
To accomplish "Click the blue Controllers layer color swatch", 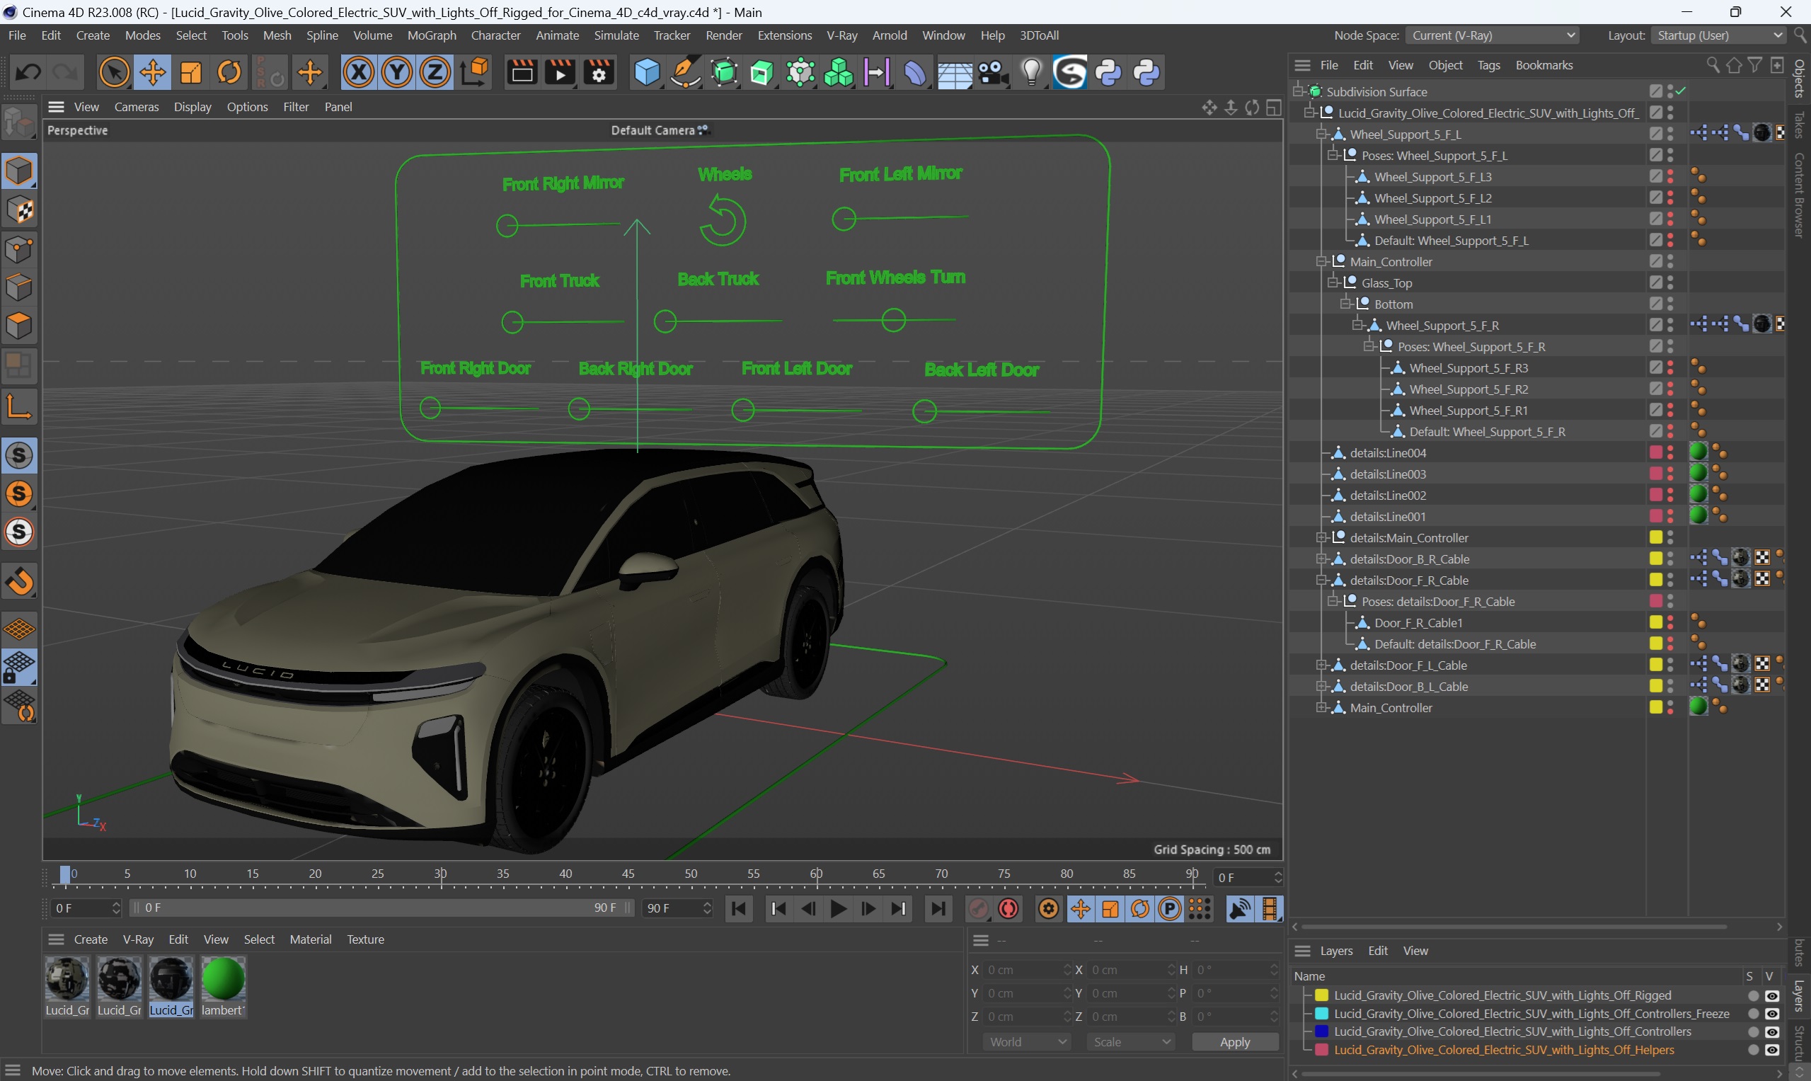I will pos(1321,1031).
